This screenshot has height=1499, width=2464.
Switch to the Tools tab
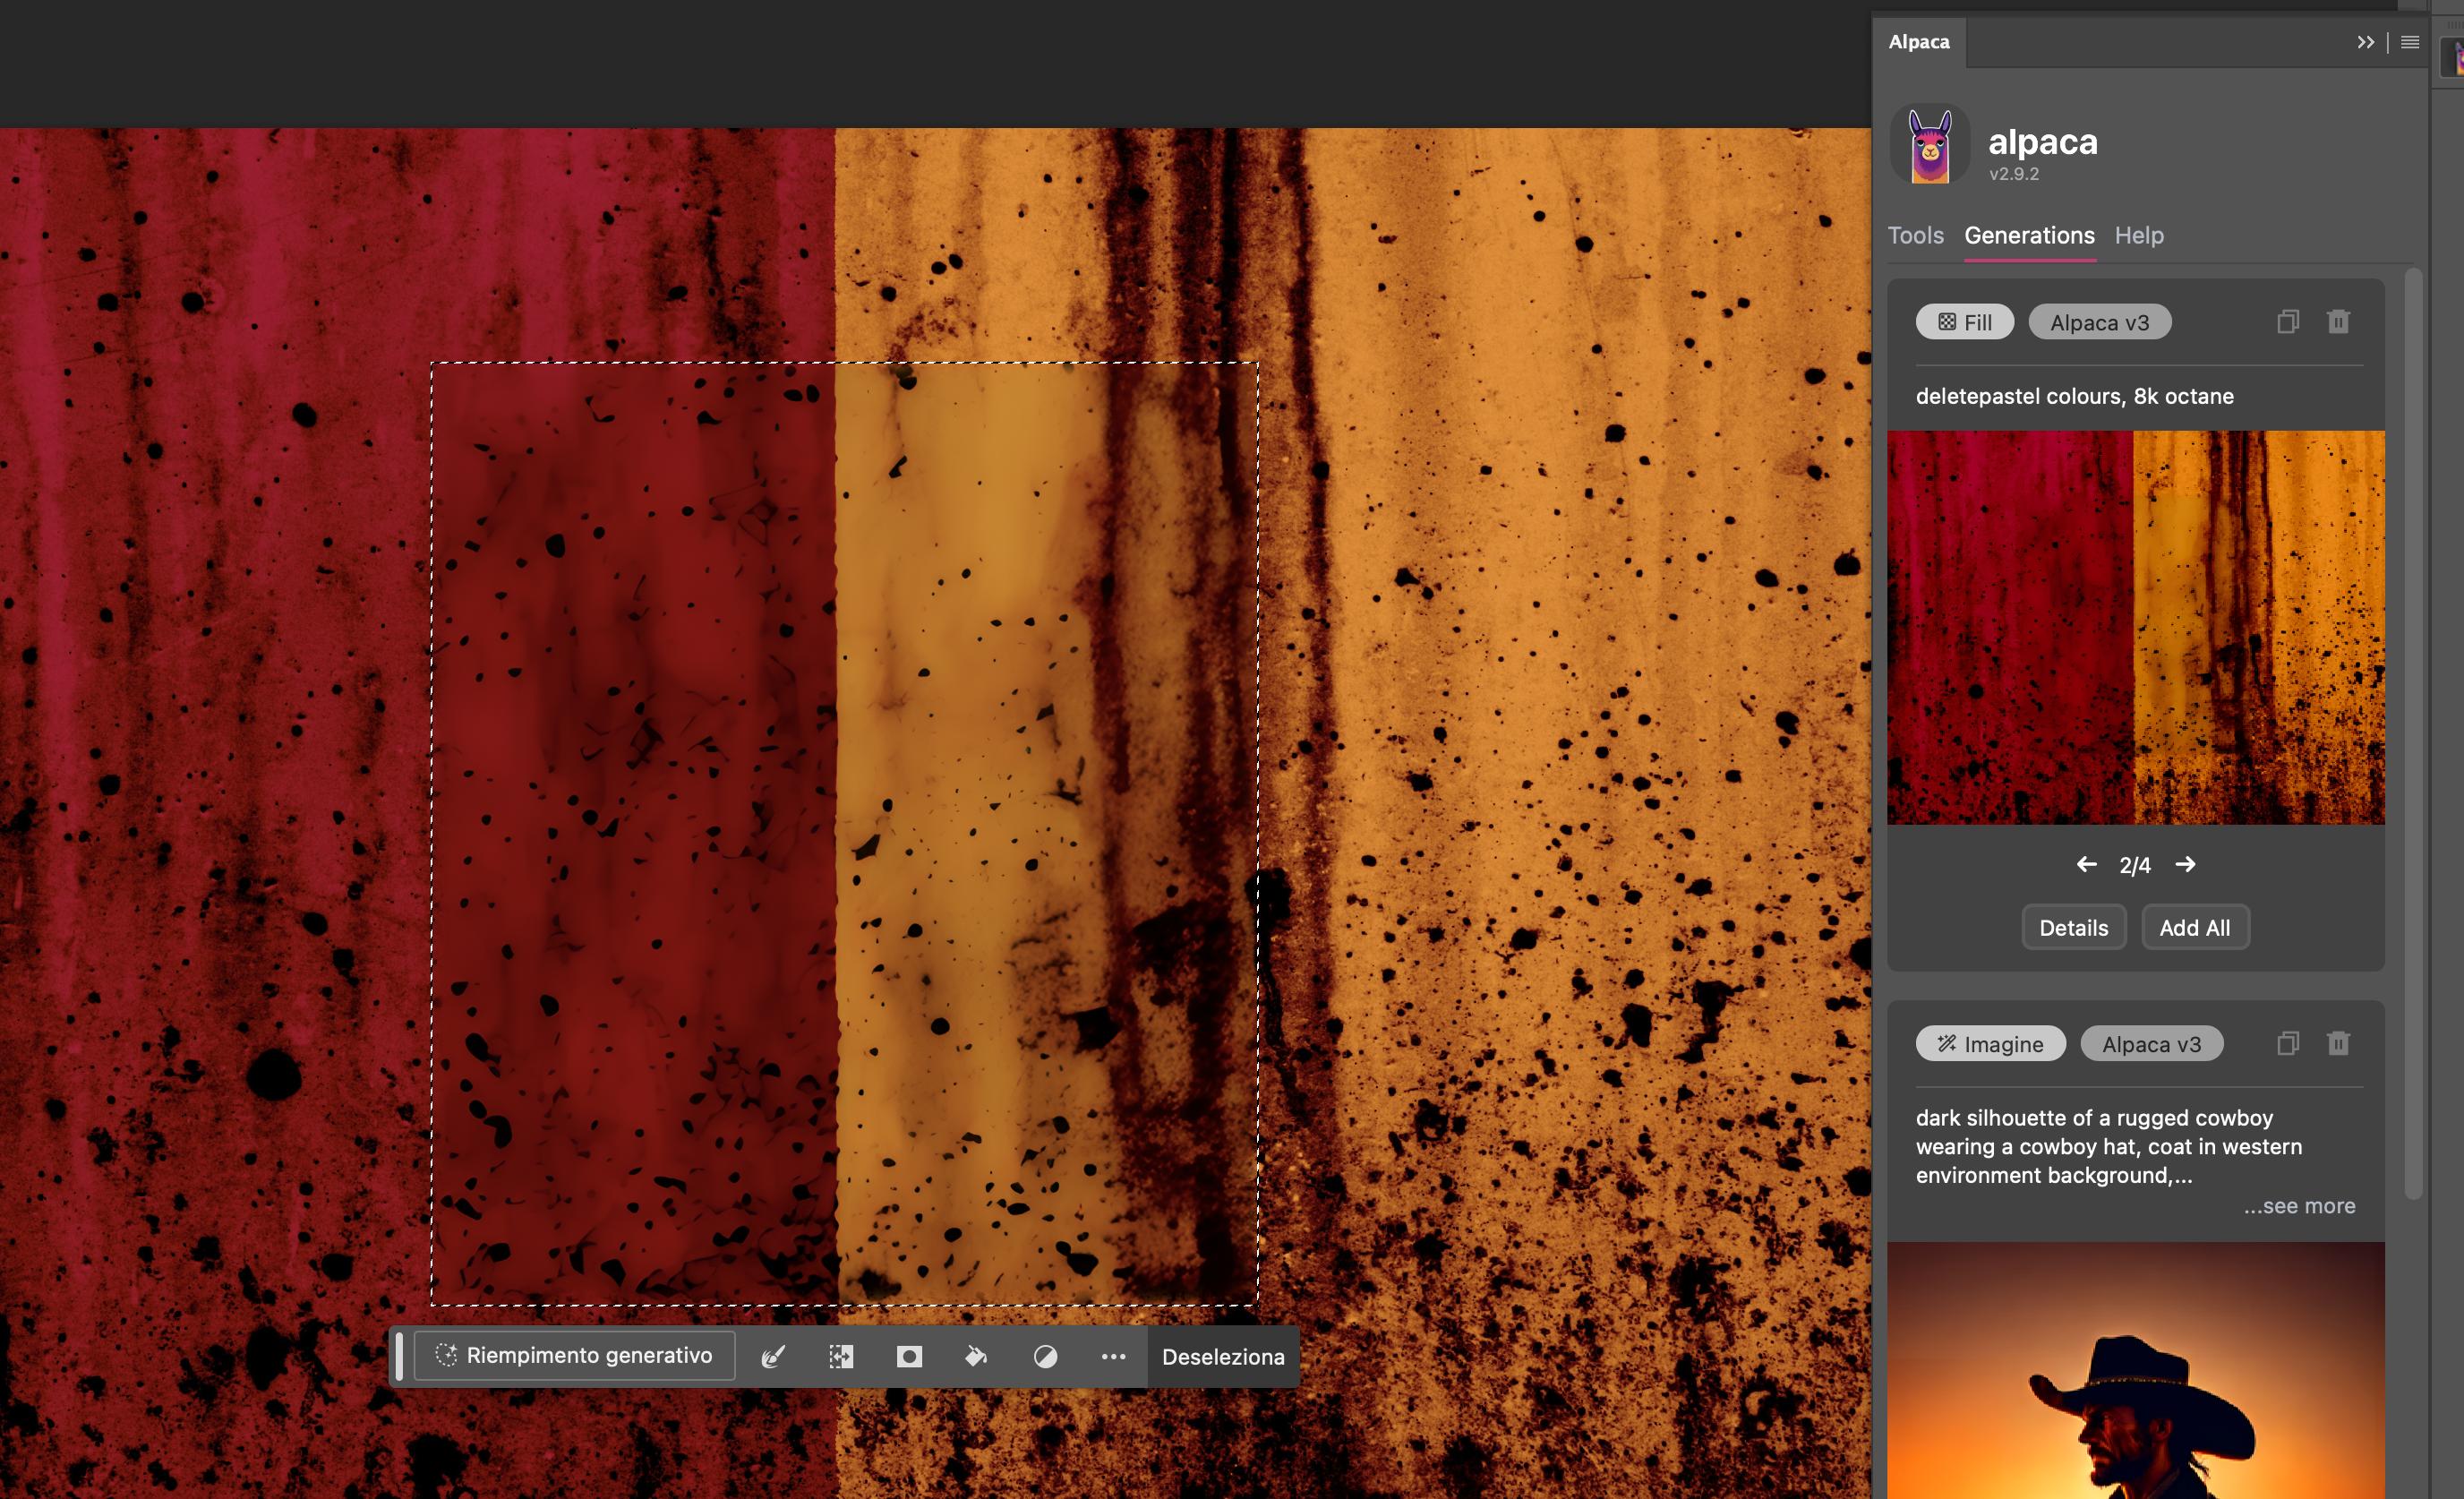tap(1915, 235)
